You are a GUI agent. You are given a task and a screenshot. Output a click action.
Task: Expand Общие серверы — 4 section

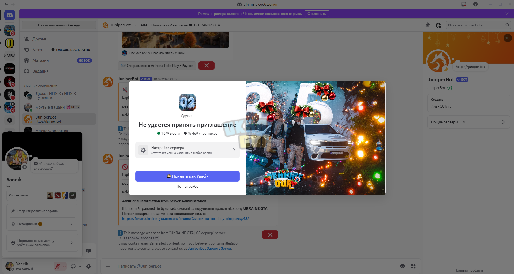[468, 122]
